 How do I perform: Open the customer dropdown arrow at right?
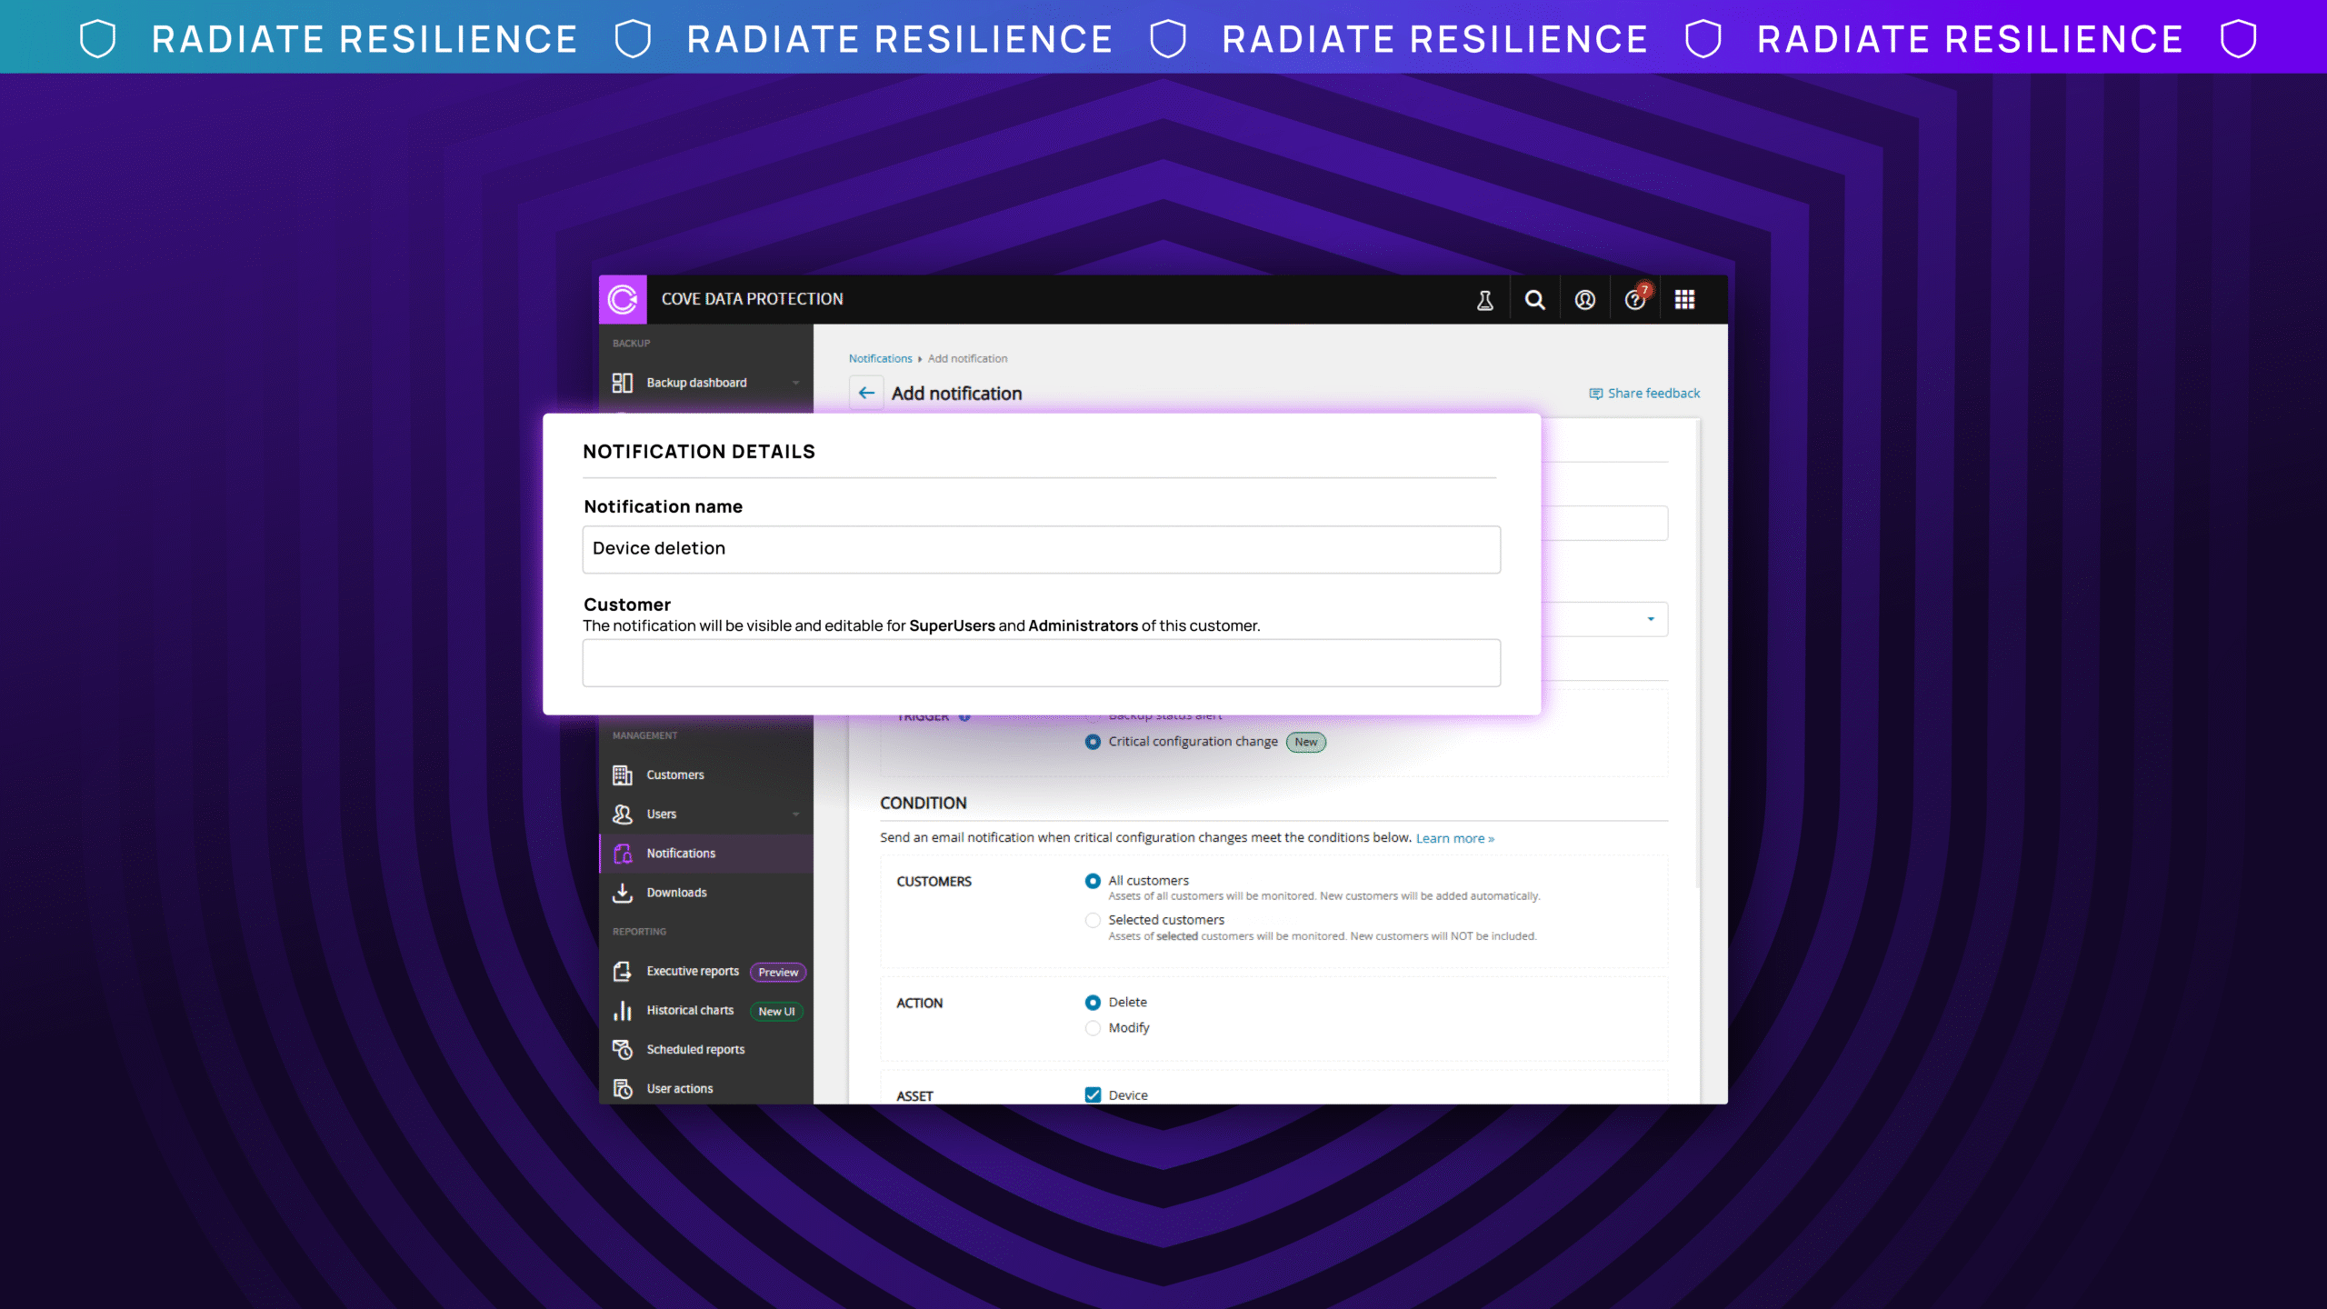point(1651,619)
